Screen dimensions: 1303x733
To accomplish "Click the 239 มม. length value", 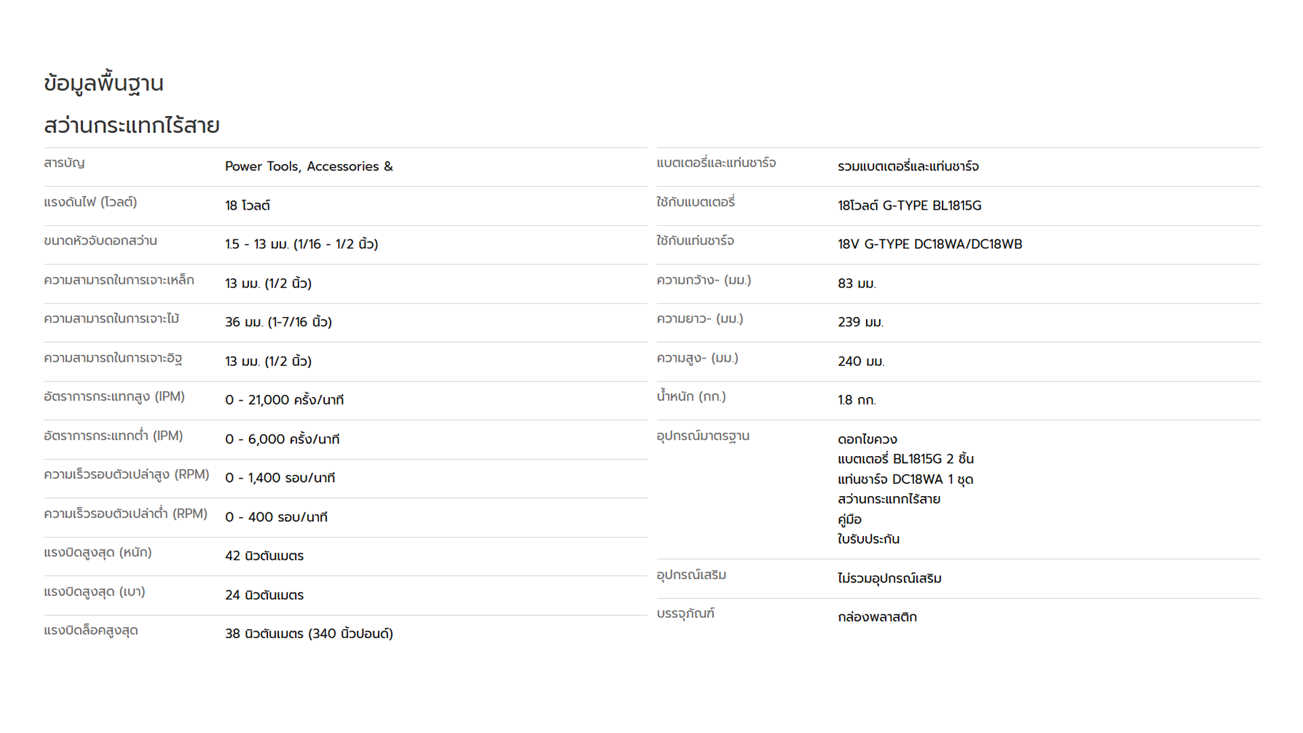I will pos(861,322).
